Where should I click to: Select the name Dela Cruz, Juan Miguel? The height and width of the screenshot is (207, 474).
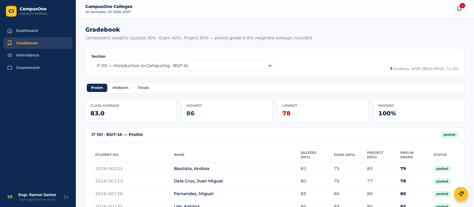(198, 181)
